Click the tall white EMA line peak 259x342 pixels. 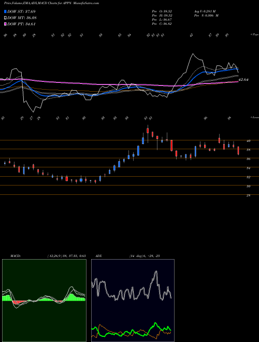pyautogui.click(x=193, y=54)
